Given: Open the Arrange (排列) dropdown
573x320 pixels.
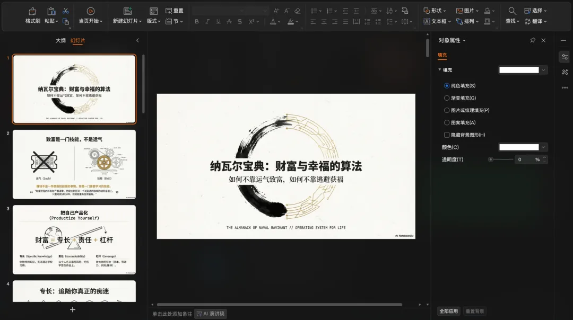Looking at the screenshot, I should (x=477, y=22).
